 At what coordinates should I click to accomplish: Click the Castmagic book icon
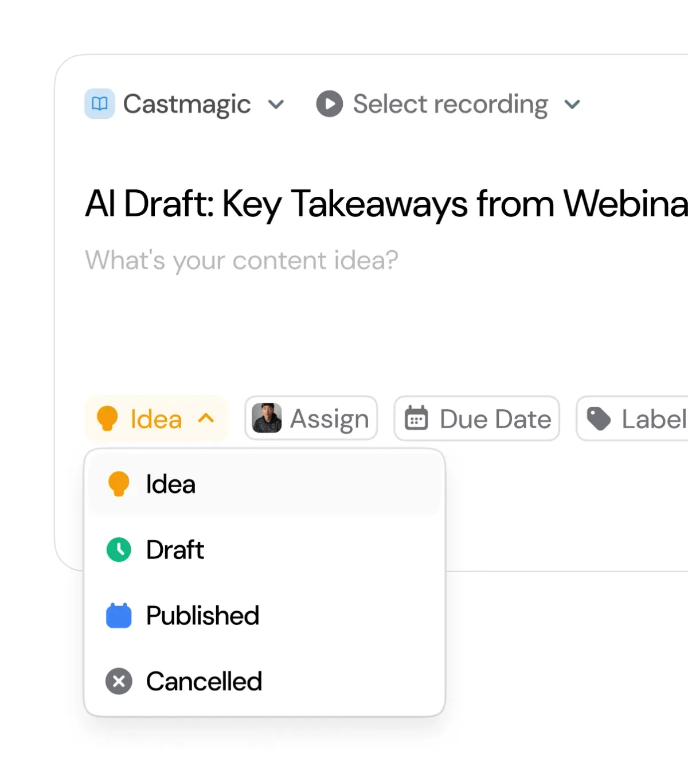tap(99, 104)
